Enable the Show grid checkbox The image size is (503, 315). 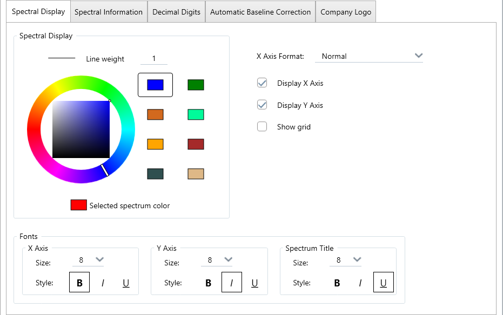[262, 127]
